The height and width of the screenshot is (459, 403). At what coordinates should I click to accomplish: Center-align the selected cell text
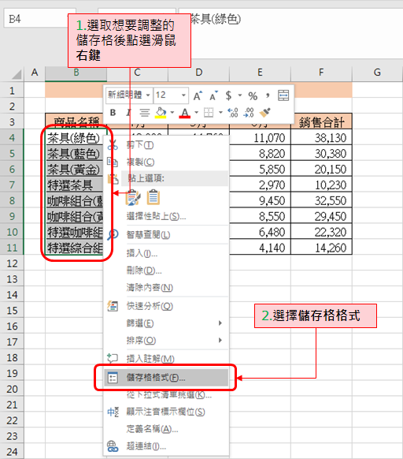point(144,113)
